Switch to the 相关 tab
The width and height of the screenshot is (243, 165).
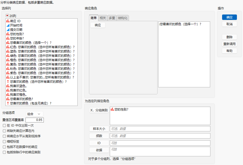pyautogui.click(x=103, y=18)
